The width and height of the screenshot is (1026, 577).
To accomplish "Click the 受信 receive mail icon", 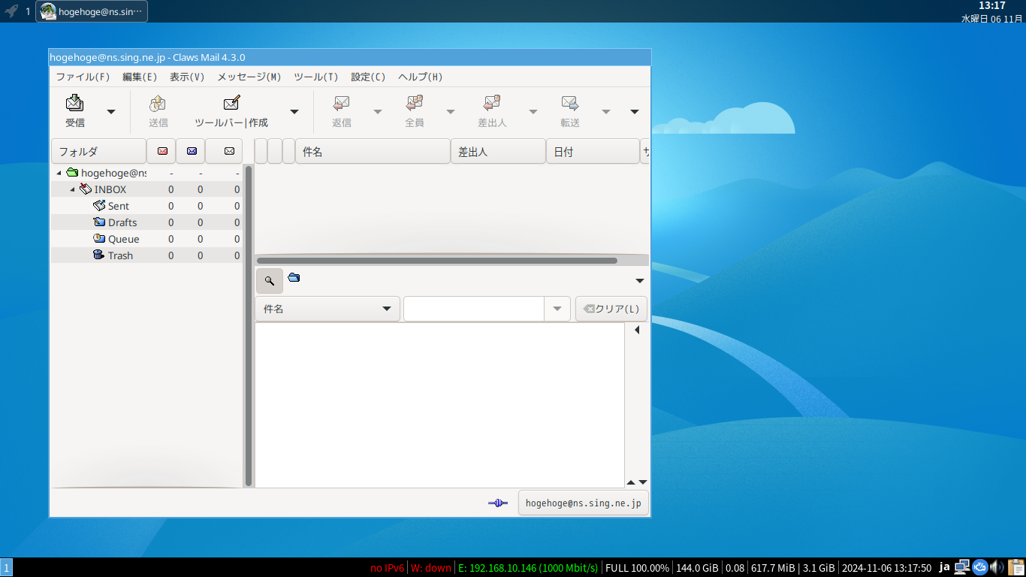I will (74, 104).
